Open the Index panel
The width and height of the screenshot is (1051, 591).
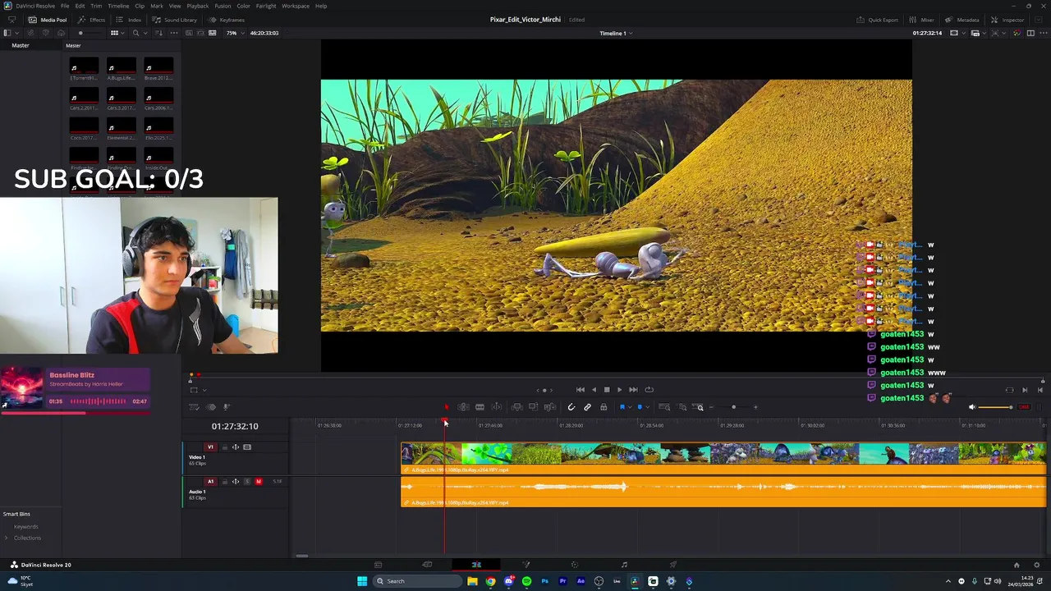[129, 20]
